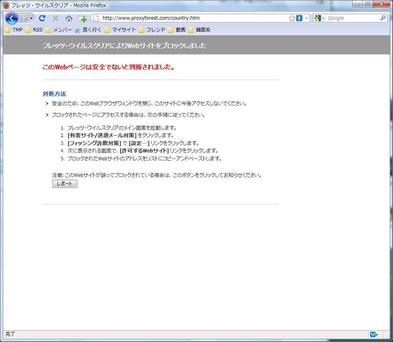Viewport: 393px width, 342px height.
Task: Click the 注意 note about mistaken blocking
Action: click(157, 175)
